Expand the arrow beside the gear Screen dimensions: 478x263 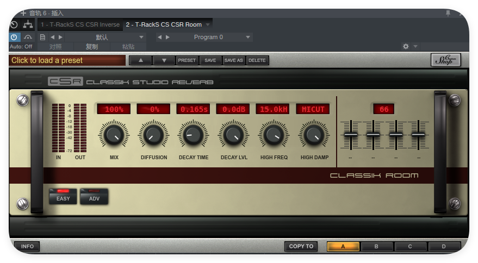[415, 46]
